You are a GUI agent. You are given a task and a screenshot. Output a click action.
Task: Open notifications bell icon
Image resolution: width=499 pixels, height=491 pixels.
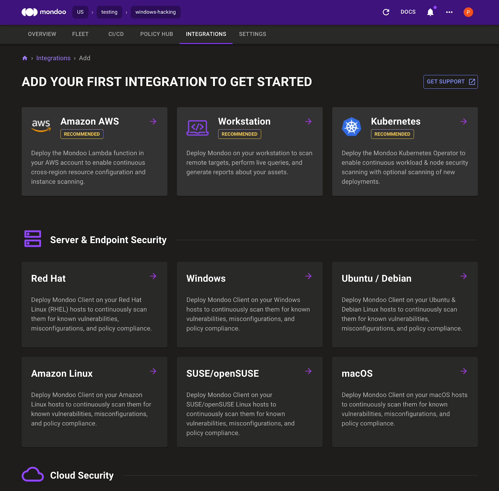[x=430, y=12]
